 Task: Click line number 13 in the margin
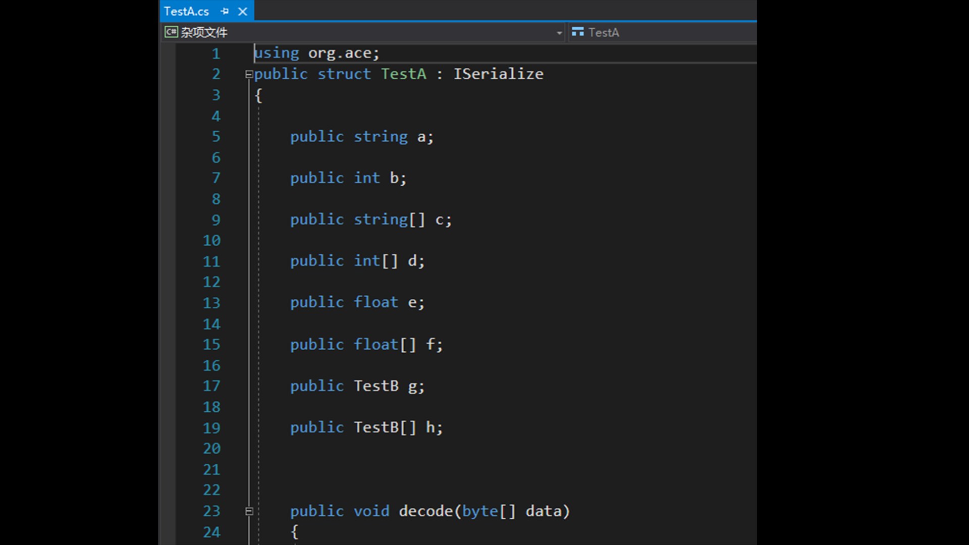pyautogui.click(x=211, y=302)
